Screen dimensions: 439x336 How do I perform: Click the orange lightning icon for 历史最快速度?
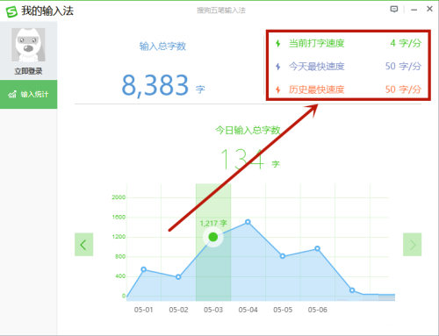[x=278, y=89]
